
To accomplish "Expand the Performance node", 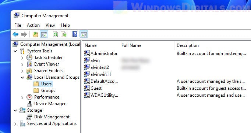I will pyautogui.click(x=22, y=97).
